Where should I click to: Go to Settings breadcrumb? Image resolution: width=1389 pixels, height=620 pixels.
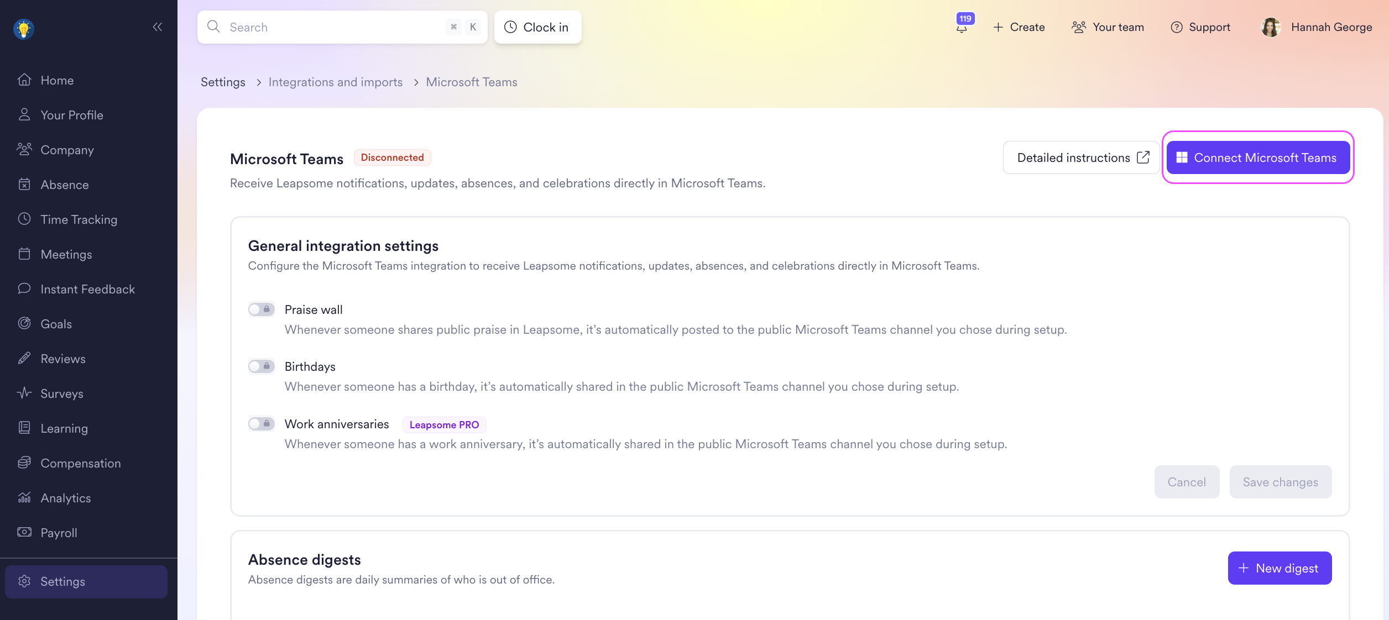tap(223, 82)
